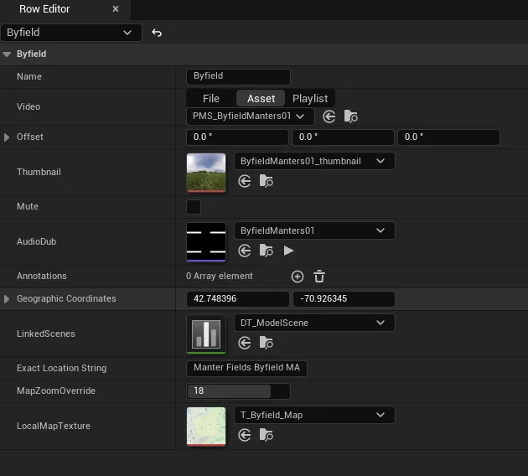Edit the first Offset value field
This screenshot has height=476, width=528.
[x=237, y=137]
